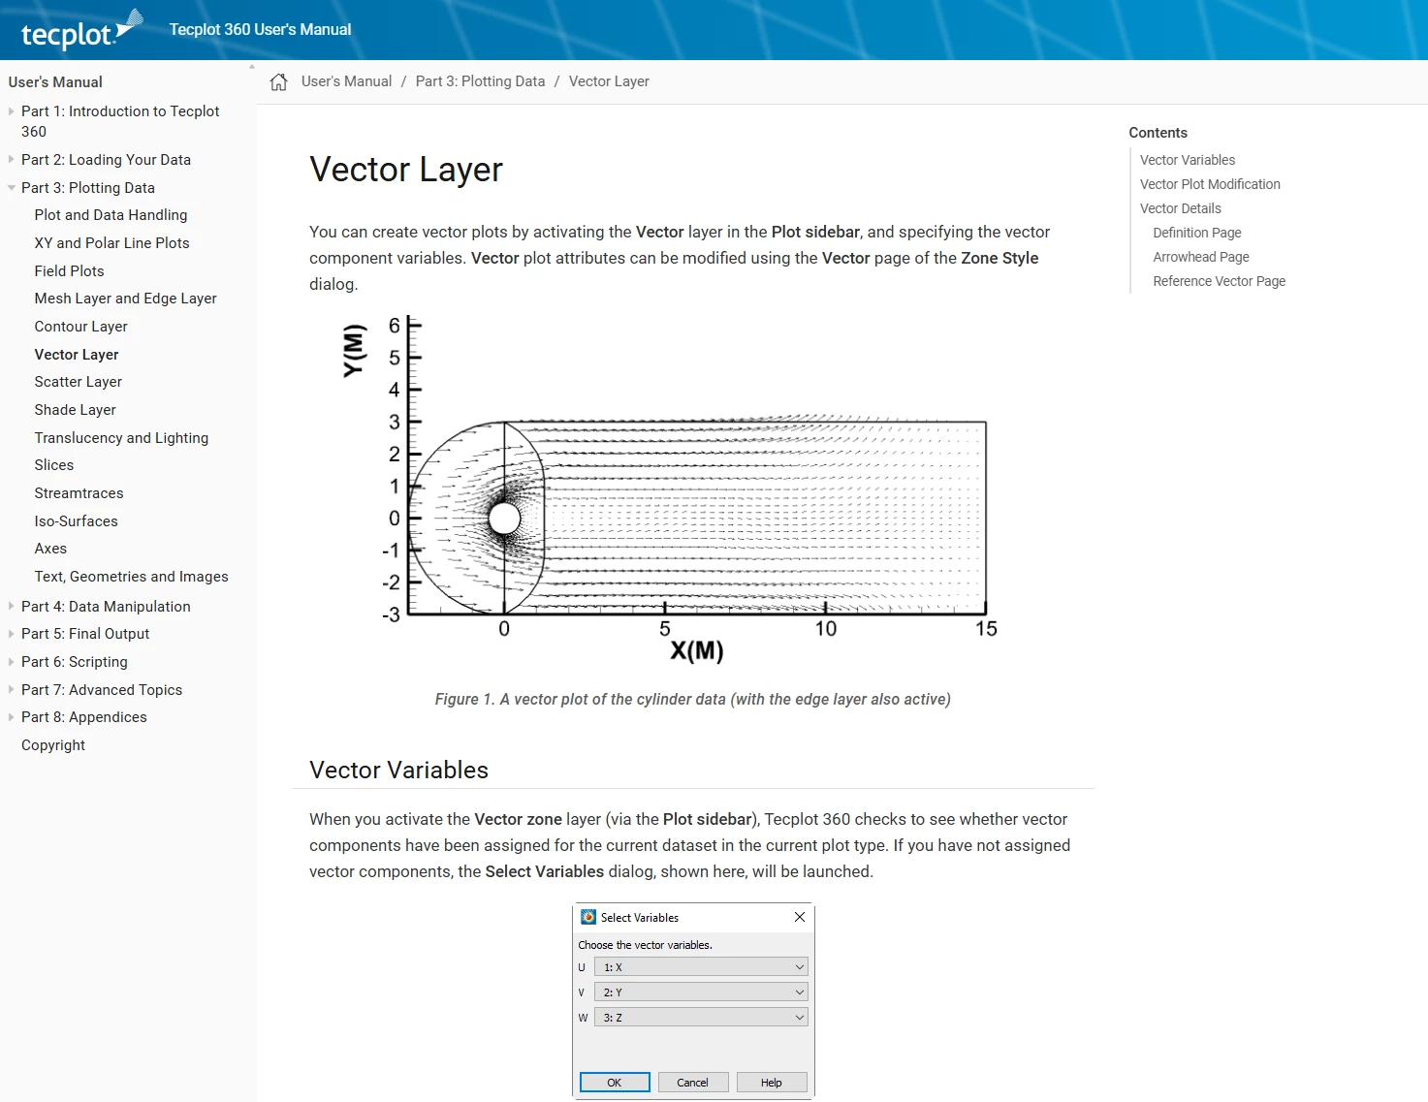The width and height of the screenshot is (1428, 1102).
Task: Click the Tecplot logo
Action: click(x=81, y=30)
